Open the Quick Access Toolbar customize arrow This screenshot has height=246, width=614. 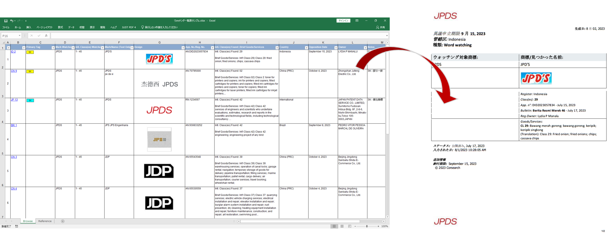click(x=26, y=21)
